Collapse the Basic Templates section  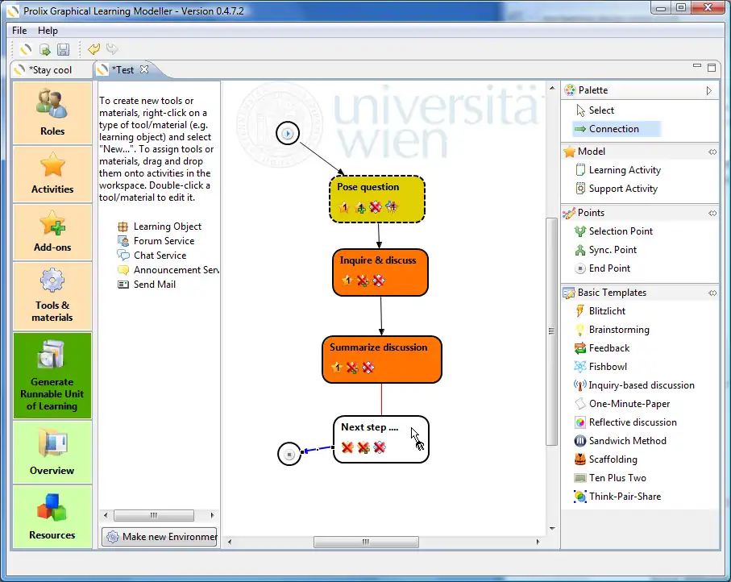point(712,293)
